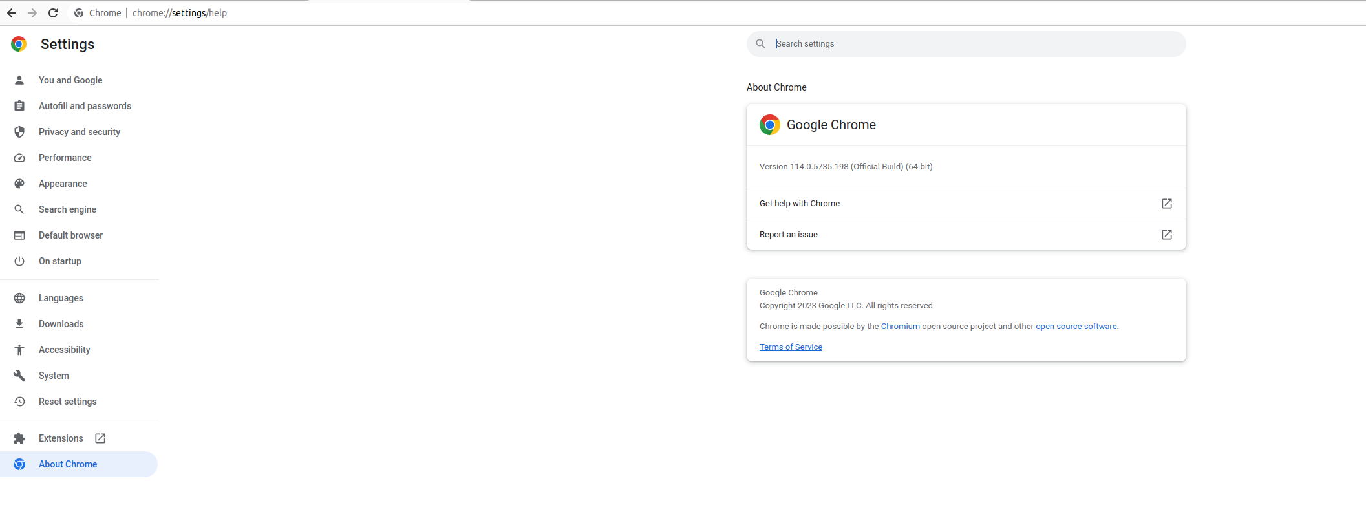The height and width of the screenshot is (525, 1366).
Task: Open external link icon for Get help
Action: click(x=1166, y=204)
